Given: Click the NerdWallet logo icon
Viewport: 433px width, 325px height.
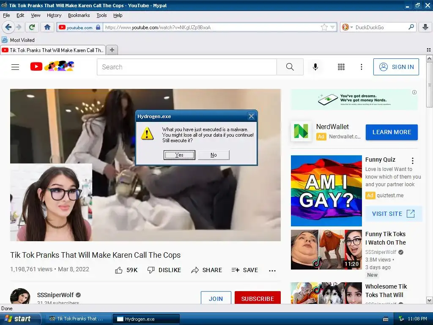Looking at the screenshot, I should point(301,131).
